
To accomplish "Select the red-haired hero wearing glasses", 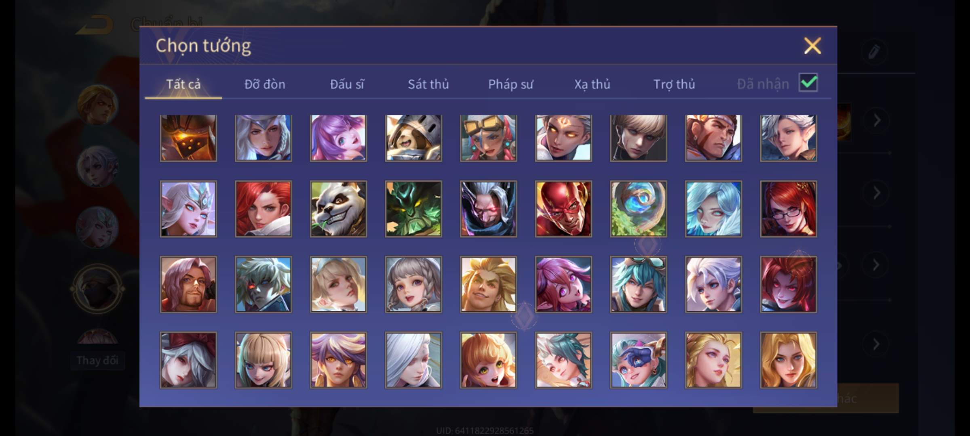I will (x=789, y=209).
